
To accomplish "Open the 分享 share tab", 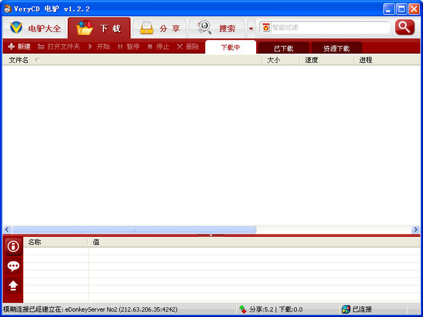I will tap(159, 28).
